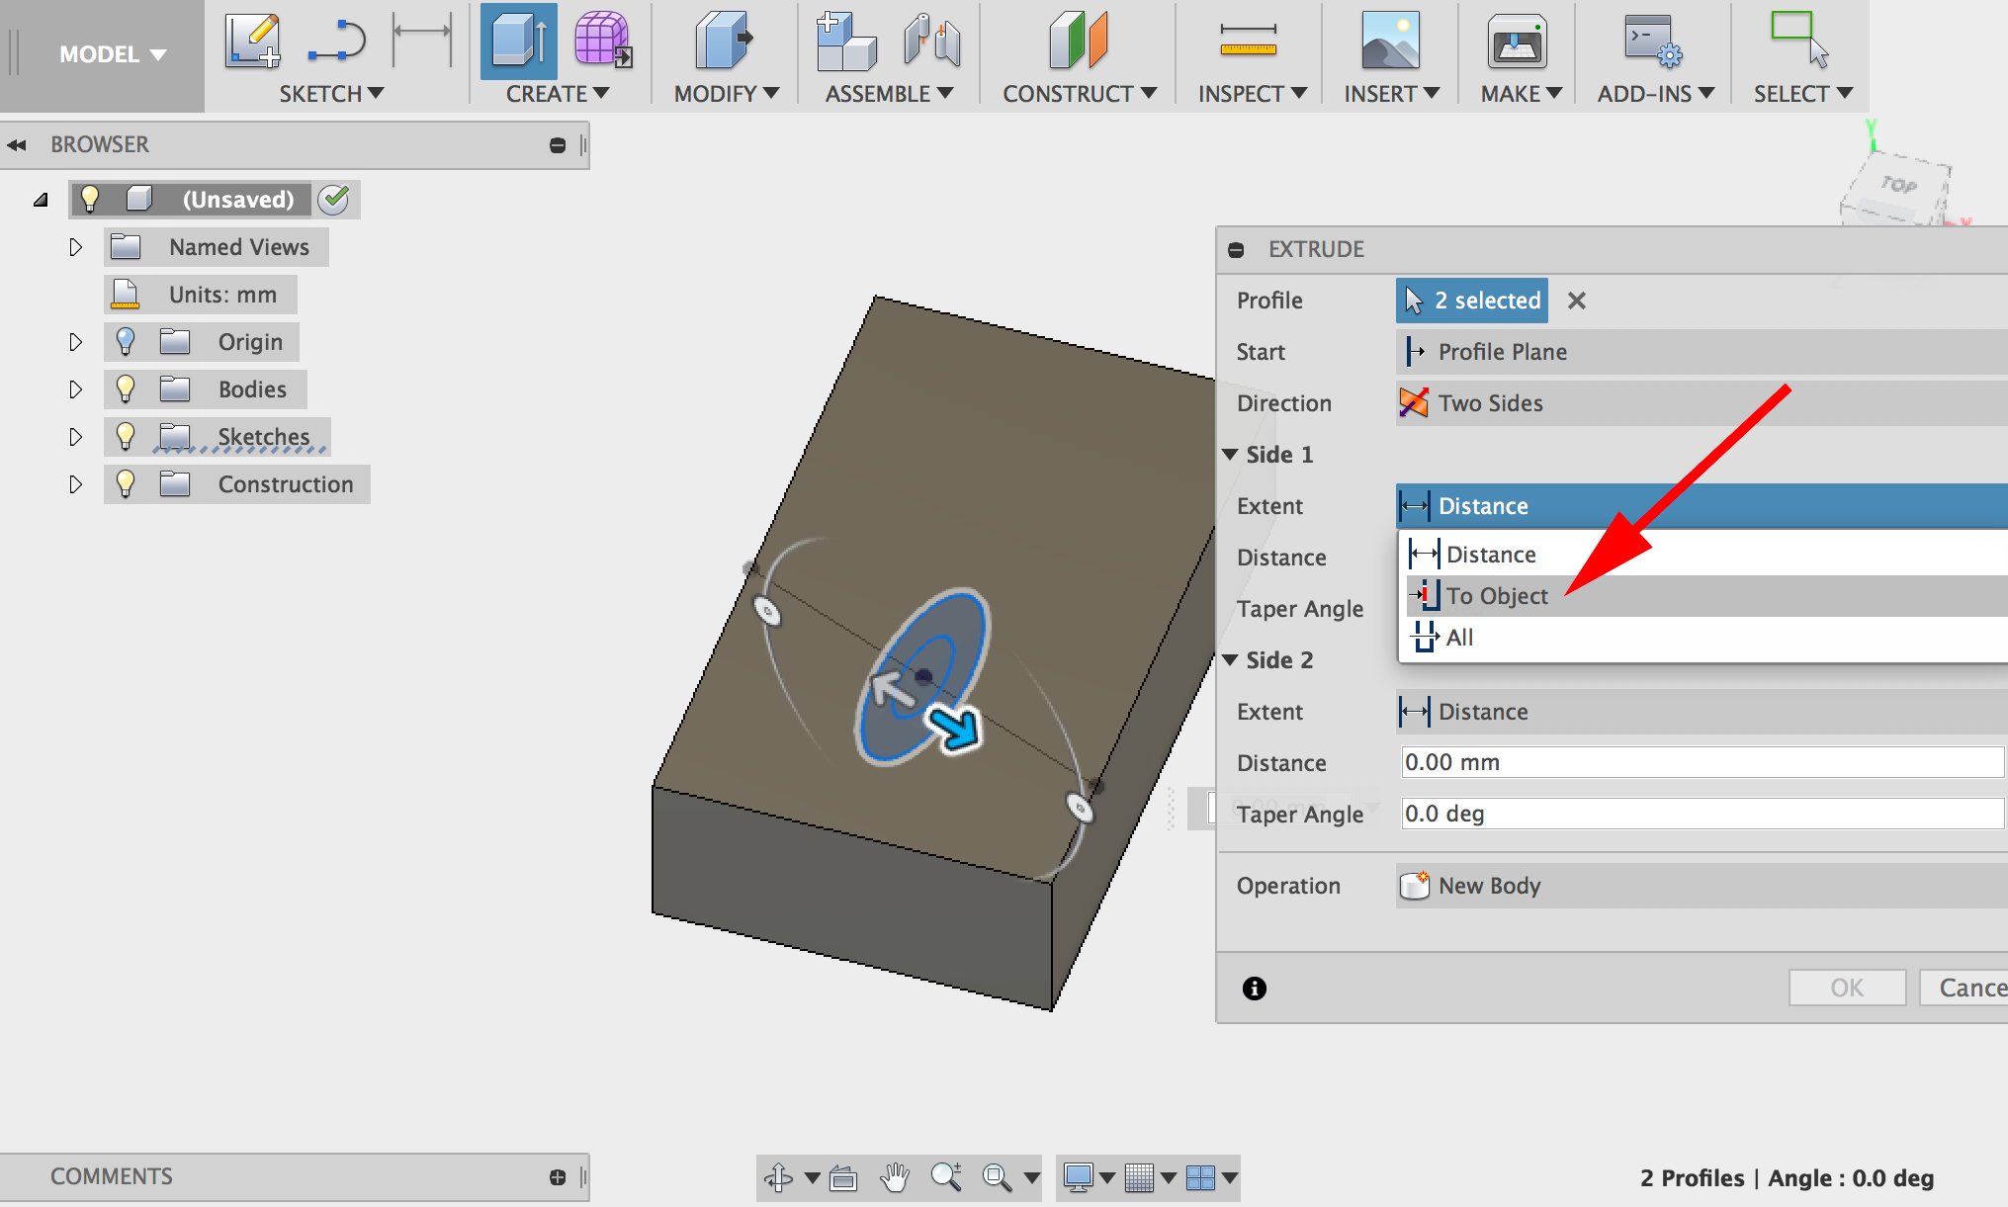This screenshot has width=2008, height=1207.
Task: Click the ViewCube TOP face
Action: 1898,186
